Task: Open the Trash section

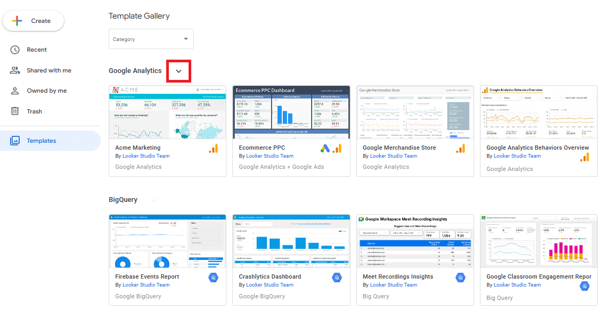Action: pos(34,111)
